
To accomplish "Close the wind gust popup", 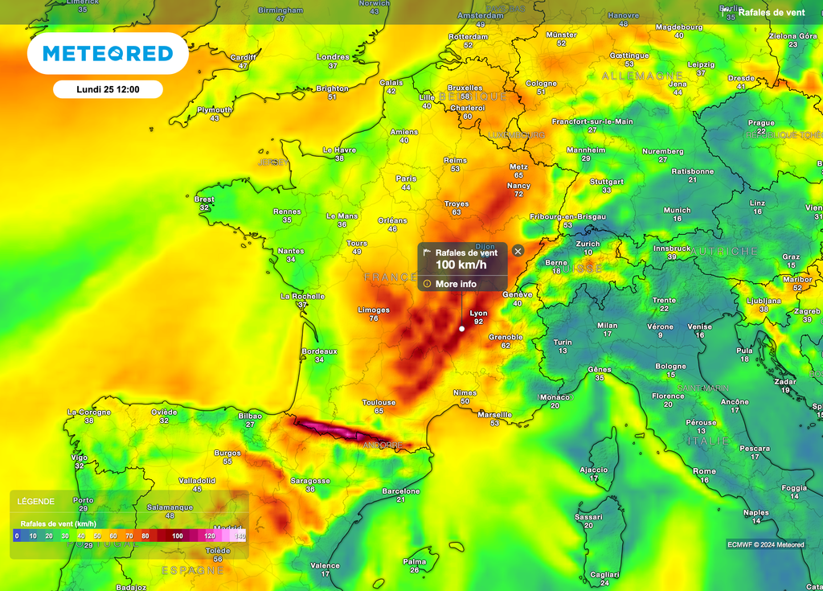I will pyautogui.click(x=518, y=251).
